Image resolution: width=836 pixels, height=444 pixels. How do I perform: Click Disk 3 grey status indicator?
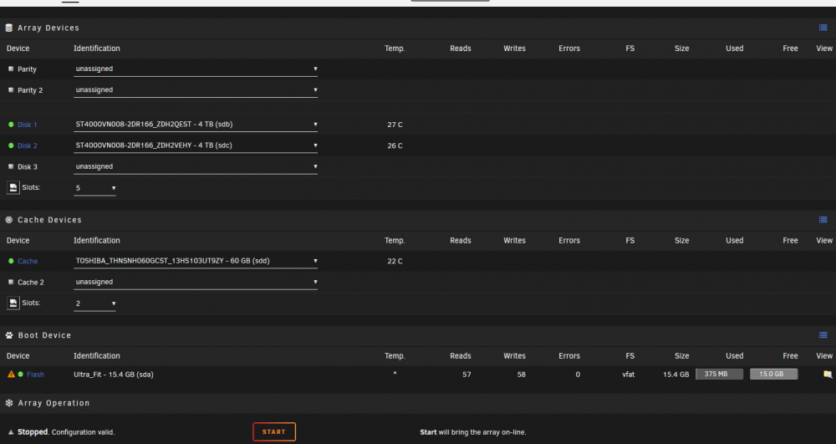pyautogui.click(x=11, y=166)
